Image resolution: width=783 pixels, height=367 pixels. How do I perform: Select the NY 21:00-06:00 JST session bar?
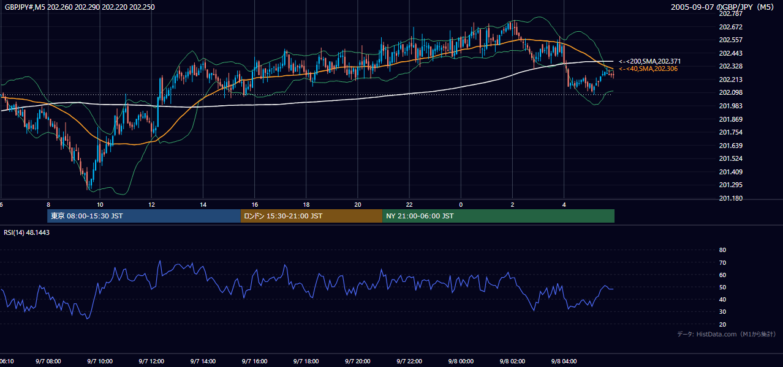pyautogui.click(x=498, y=216)
